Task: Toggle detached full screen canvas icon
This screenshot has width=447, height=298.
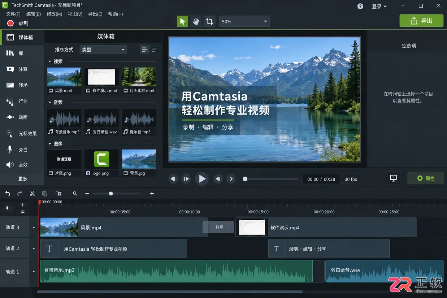Action: click(393, 178)
